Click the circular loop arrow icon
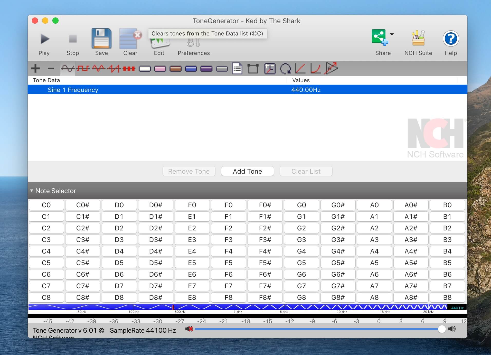 pyautogui.click(x=285, y=69)
